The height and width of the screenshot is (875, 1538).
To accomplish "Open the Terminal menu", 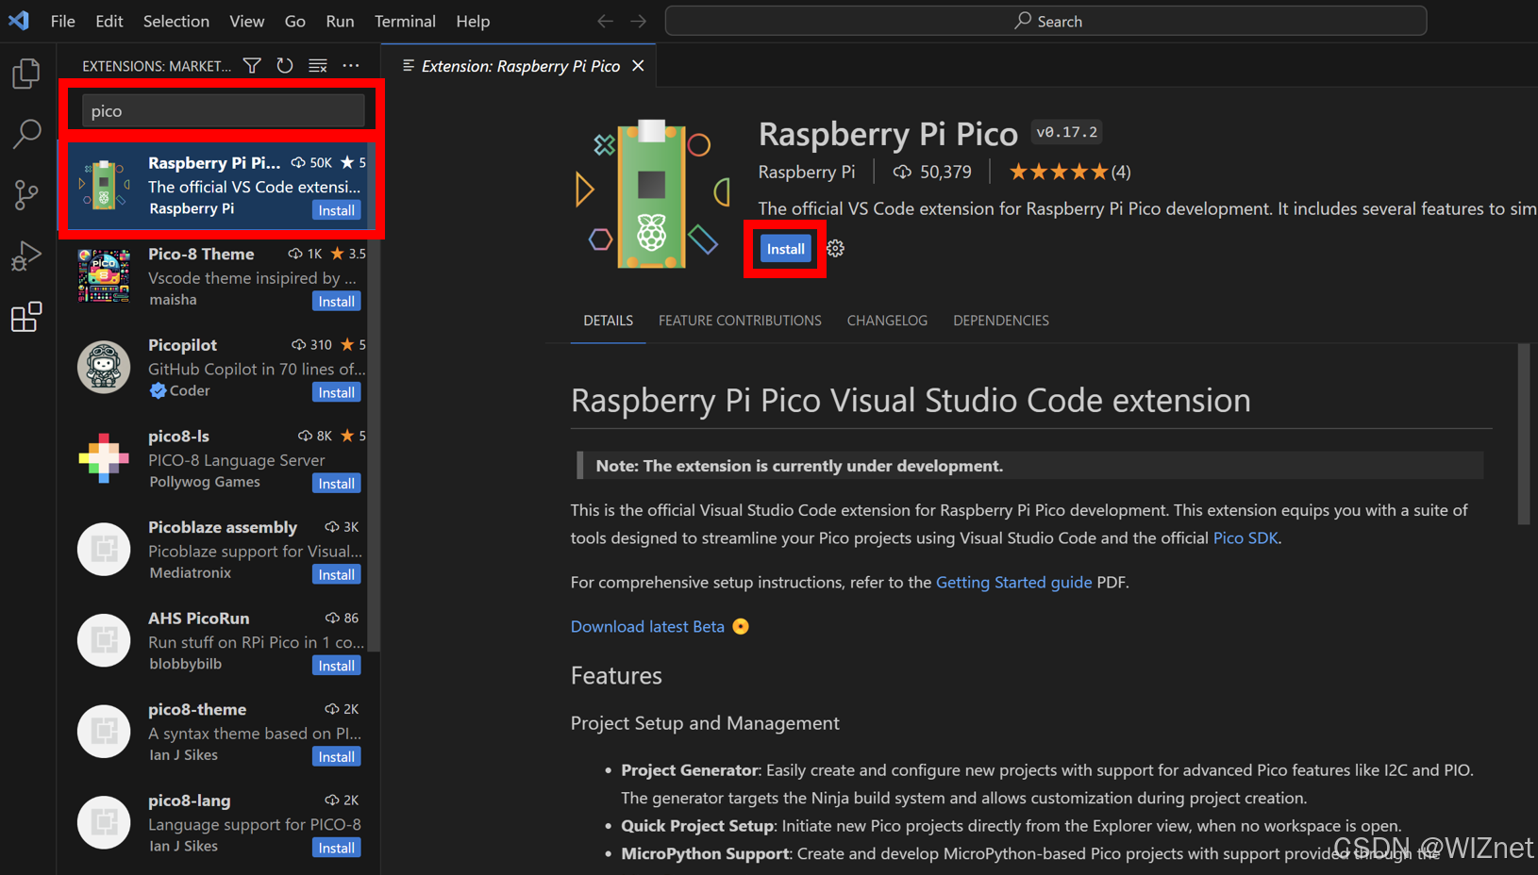I will pos(405,21).
